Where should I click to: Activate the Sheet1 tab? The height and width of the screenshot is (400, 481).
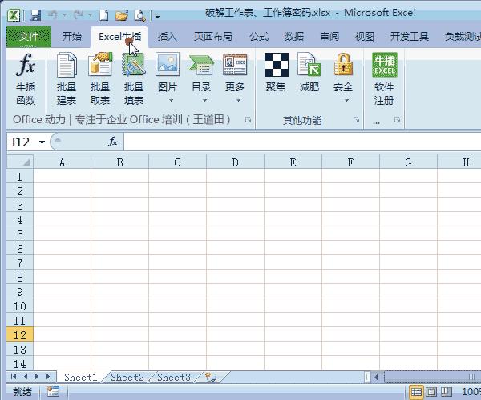(81, 377)
